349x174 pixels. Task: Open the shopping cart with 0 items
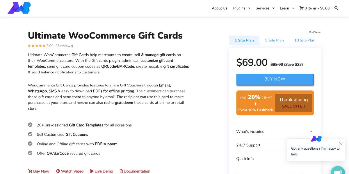315,8
